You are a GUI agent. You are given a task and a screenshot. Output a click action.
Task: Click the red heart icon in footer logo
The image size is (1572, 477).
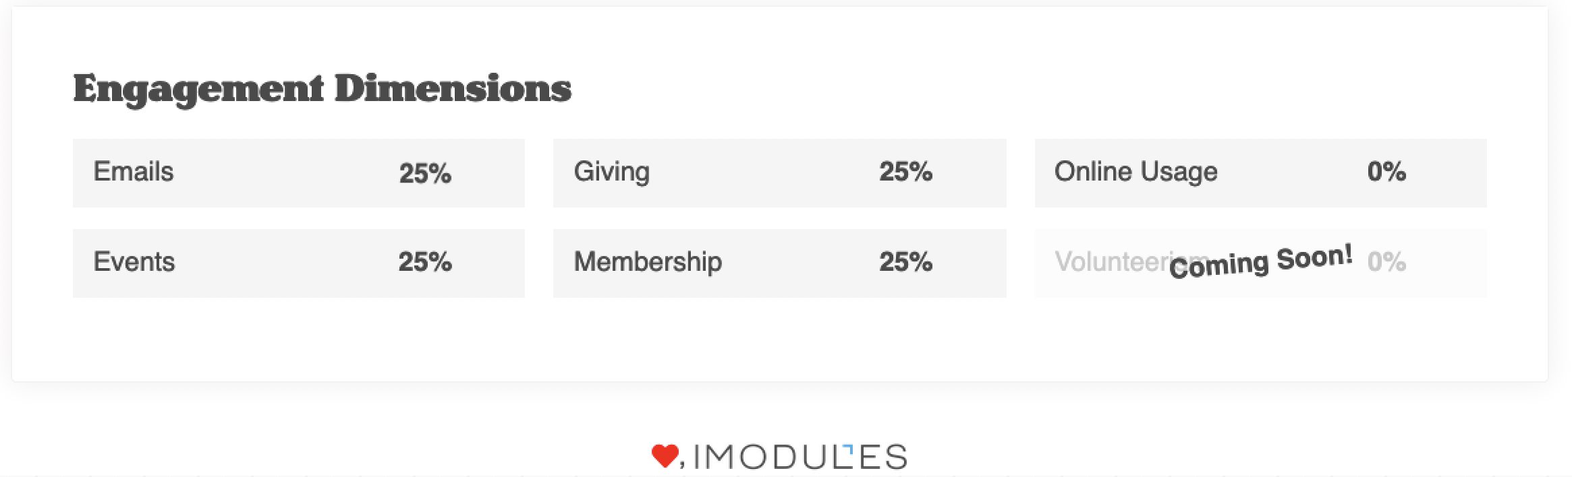click(665, 456)
